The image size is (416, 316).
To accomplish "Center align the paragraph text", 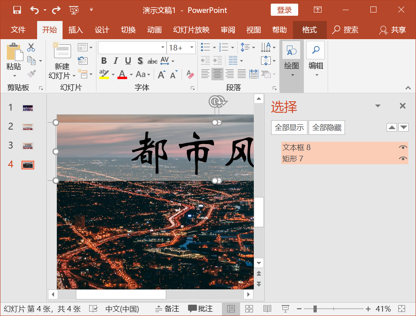I will tap(217, 74).
